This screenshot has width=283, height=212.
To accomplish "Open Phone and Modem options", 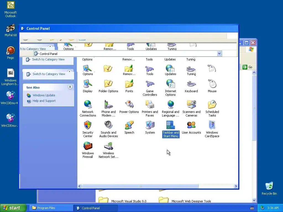I will (108, 108).
